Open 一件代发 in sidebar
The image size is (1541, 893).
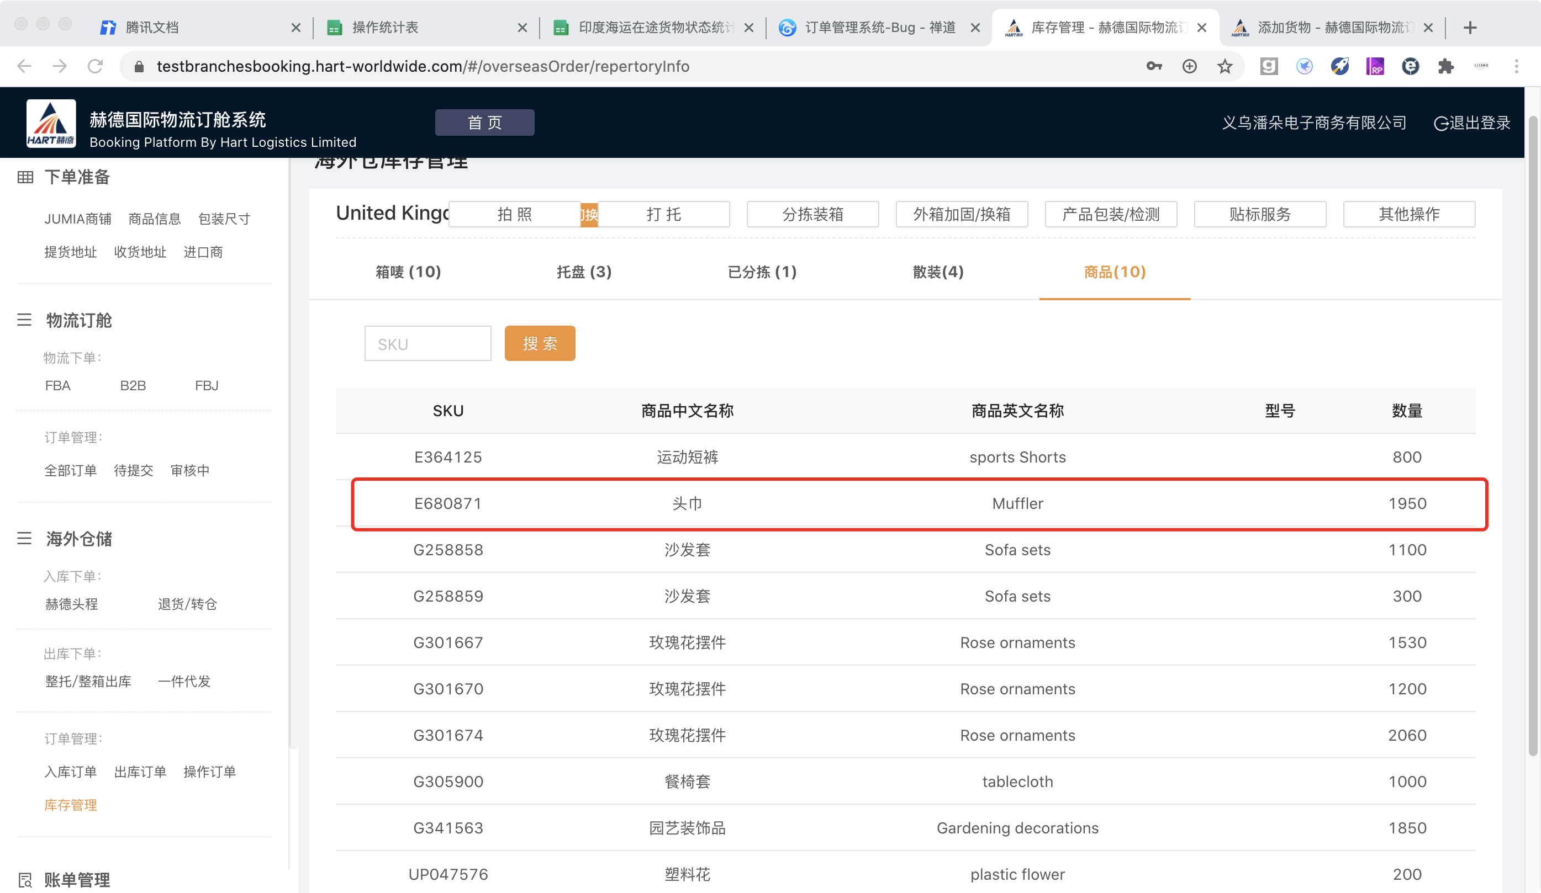pos(184,681)
